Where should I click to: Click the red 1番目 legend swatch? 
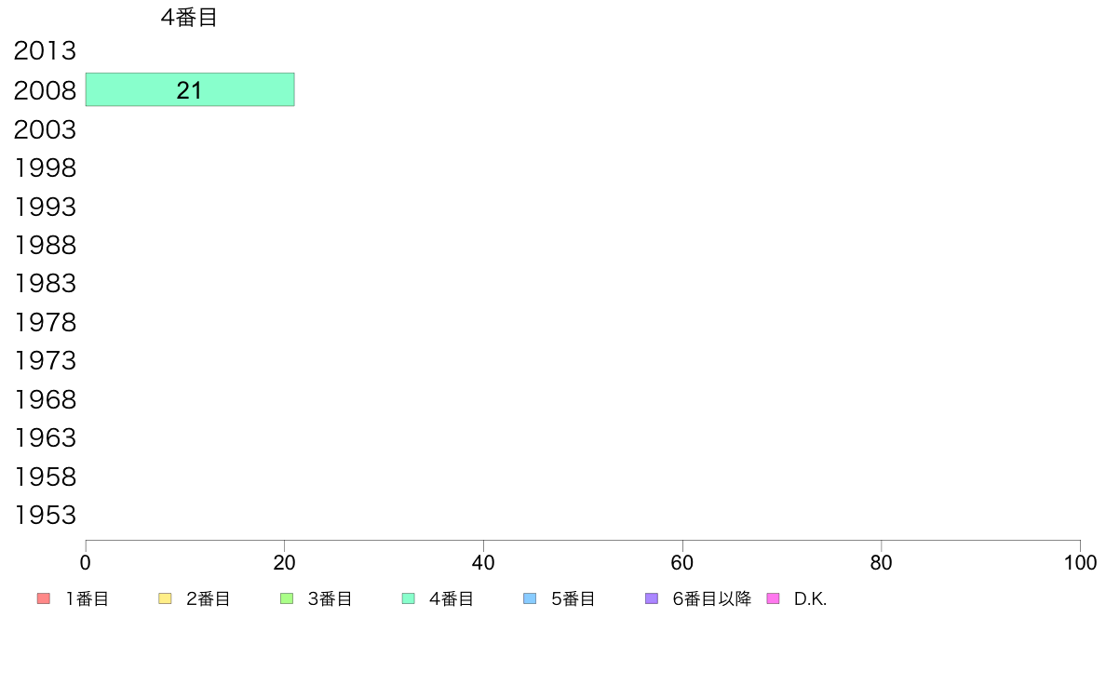[x=44, y=598]
